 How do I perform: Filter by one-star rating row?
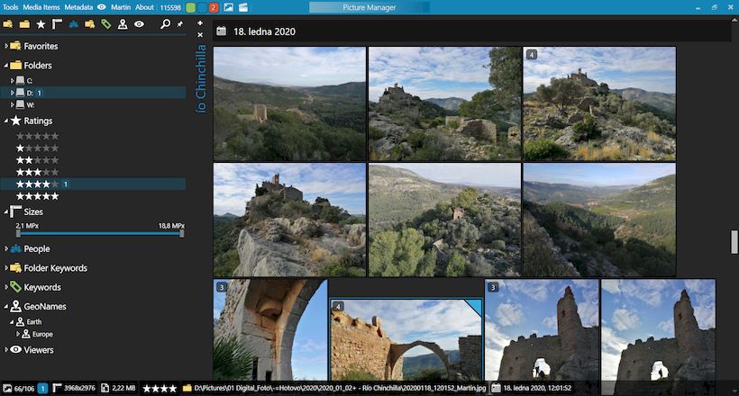[37, 148]
